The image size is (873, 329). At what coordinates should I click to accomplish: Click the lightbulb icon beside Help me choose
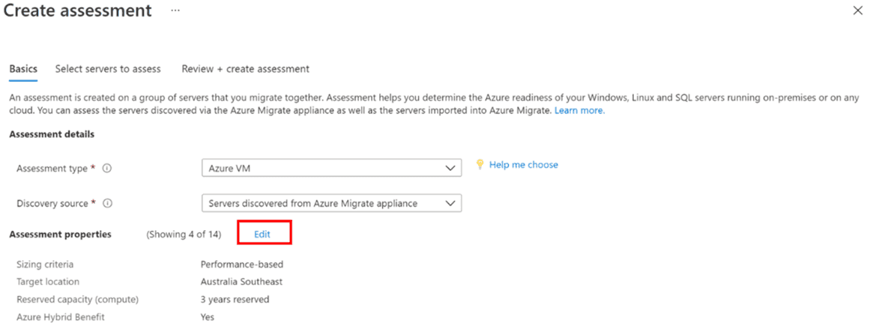(x=480, y=165)
